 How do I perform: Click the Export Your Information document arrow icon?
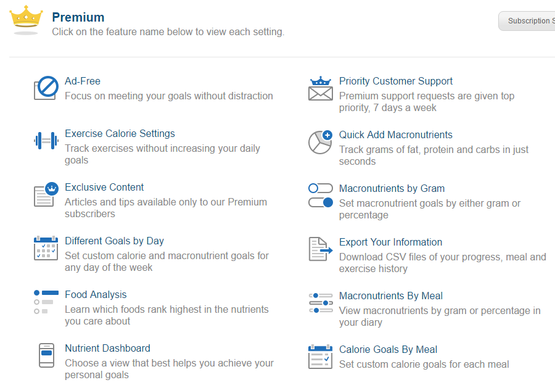pyautogui.click(x=321, y=249)
